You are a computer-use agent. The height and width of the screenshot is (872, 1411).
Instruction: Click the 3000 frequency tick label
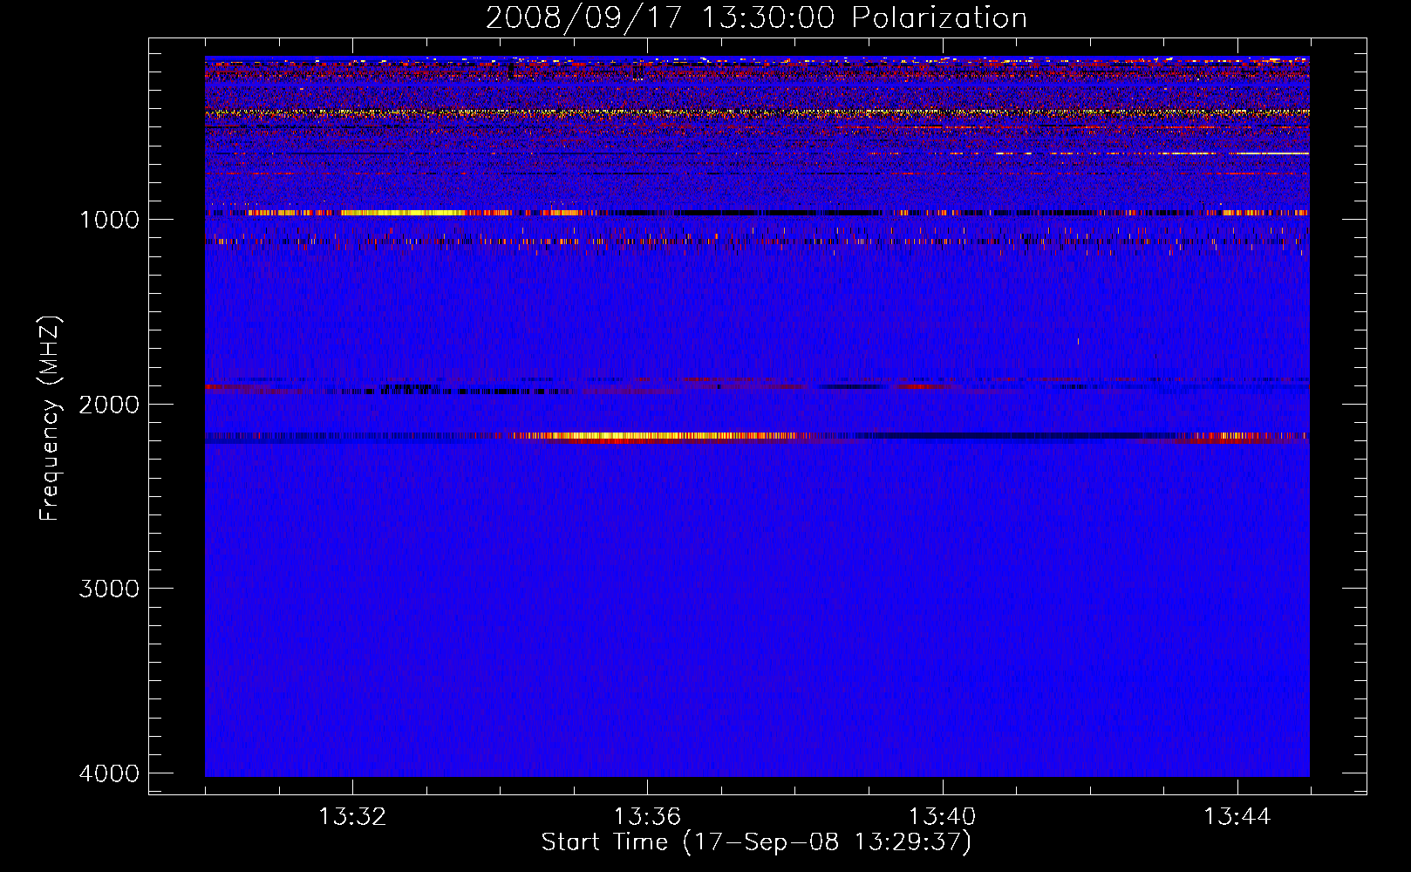pos(109,589)
